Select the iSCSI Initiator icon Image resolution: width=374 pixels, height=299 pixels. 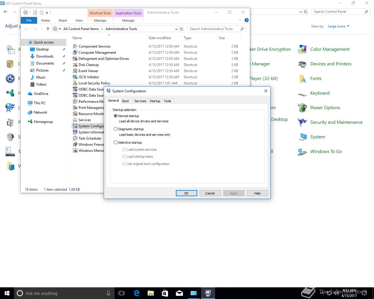point(75,77)
